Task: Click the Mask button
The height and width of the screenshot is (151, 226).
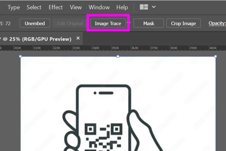Action: pos(149,23)
